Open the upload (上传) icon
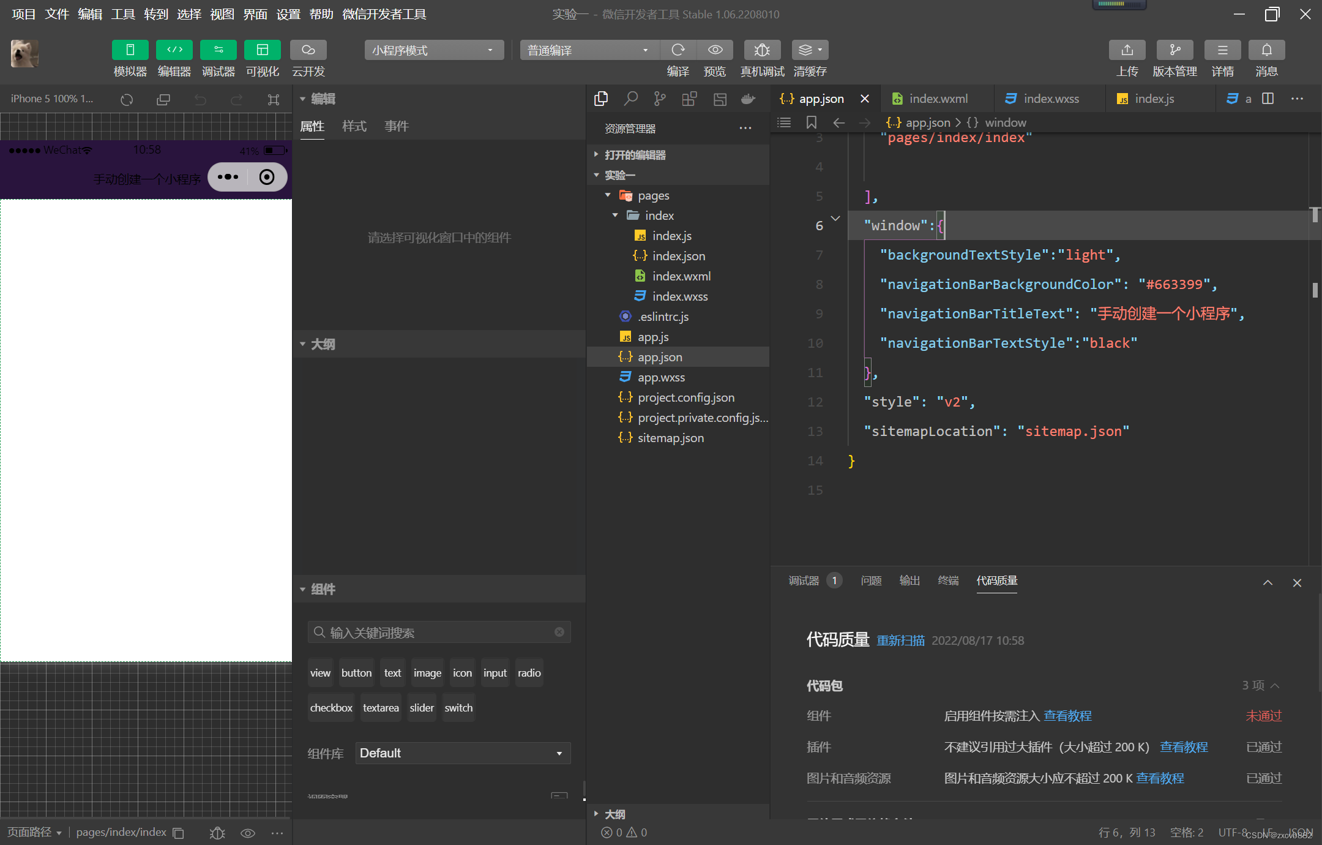The height and width of the screenshot is (845, 1322). [1127, 50]
